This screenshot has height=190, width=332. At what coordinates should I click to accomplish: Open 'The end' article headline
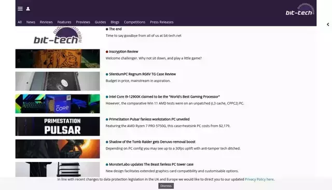115,29
